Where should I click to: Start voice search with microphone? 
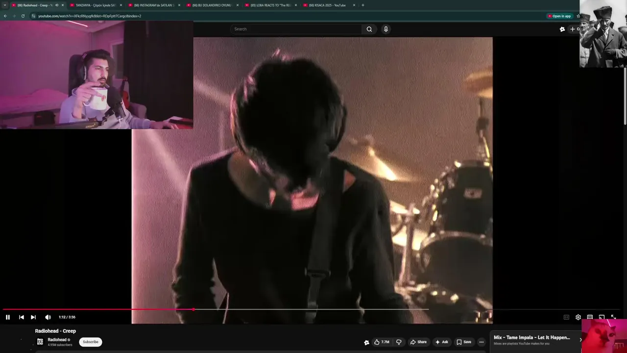[x=386, y=29]
